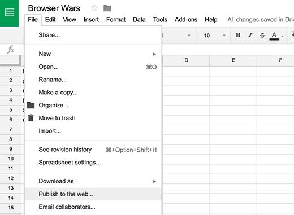Open the Help menu
This screenshot has width=294, height=215.
(x=211, y=20)
